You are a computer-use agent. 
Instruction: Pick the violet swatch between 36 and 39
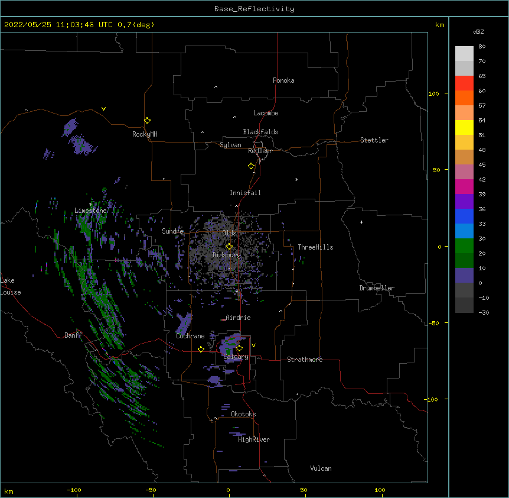[464, 201]
